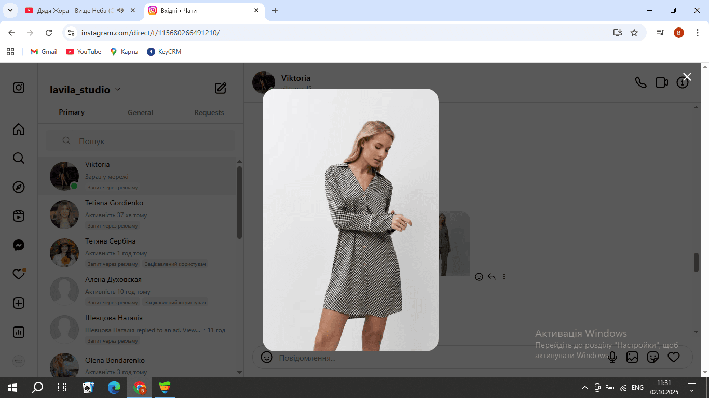The image size is (709, 398).
Task: Start a video call with Viktoria
Action: (661, 82)
